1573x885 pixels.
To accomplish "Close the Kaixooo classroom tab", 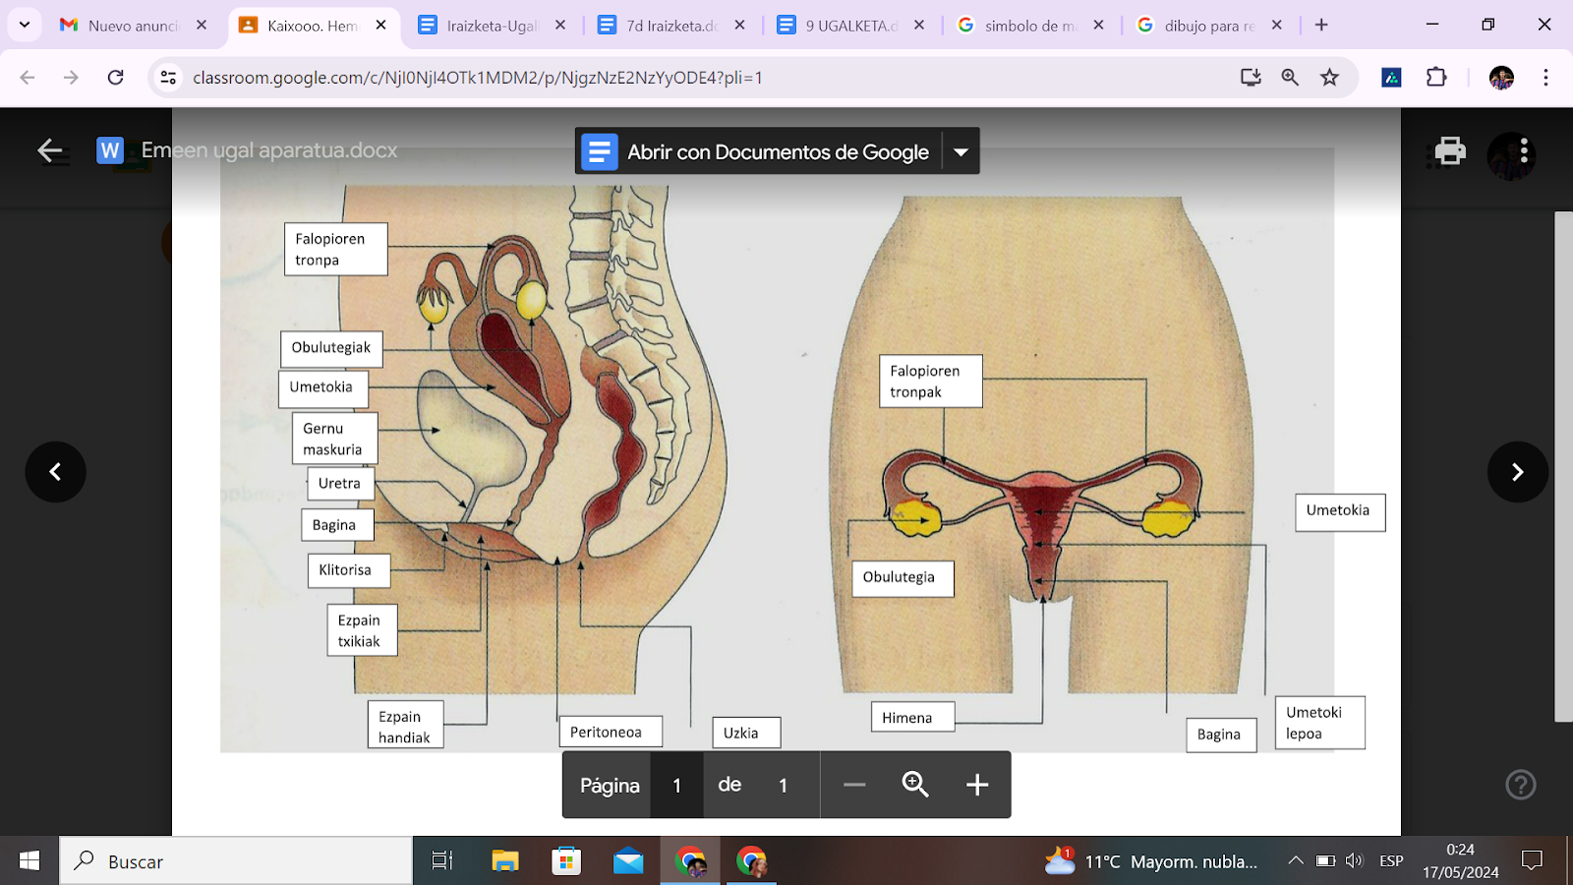I will point(381,26).
